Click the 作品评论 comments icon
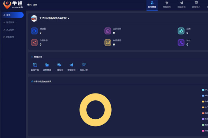The image size is (208, 138). [108, 43]
